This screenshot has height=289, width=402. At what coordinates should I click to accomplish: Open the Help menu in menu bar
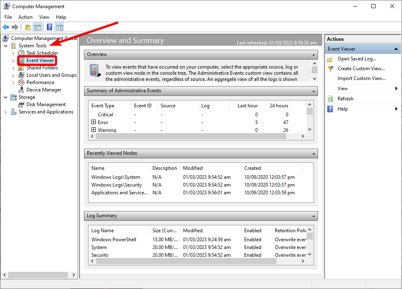tap(61, 17)
